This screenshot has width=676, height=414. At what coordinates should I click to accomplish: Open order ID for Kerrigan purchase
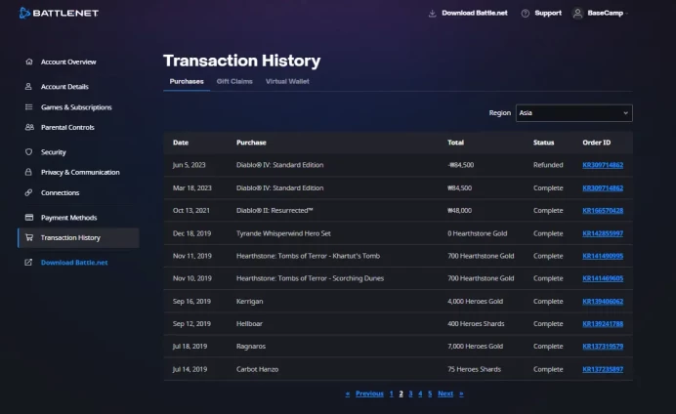pos(603,302)
